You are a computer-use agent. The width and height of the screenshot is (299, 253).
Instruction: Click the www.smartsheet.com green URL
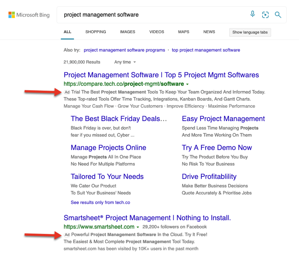pyautogui.click(x=99, y=227)
